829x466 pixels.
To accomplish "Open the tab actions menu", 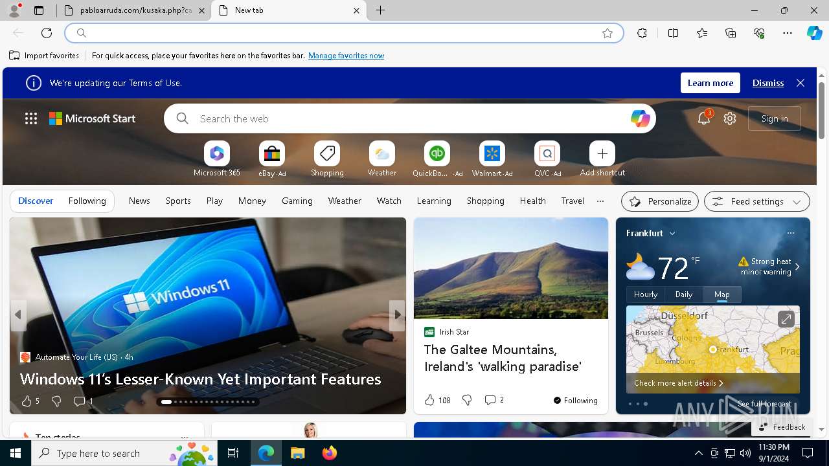I will 39,10.
